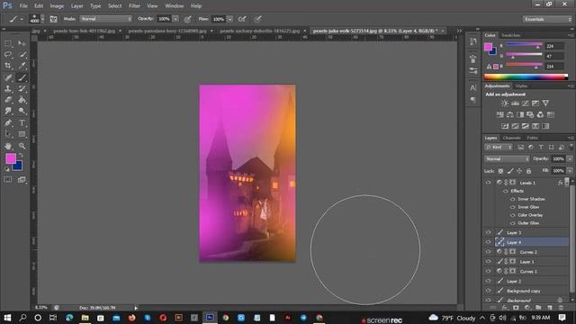Hide the Background copy layer
This screenshot has width=576, height=324.
point(488,291)
